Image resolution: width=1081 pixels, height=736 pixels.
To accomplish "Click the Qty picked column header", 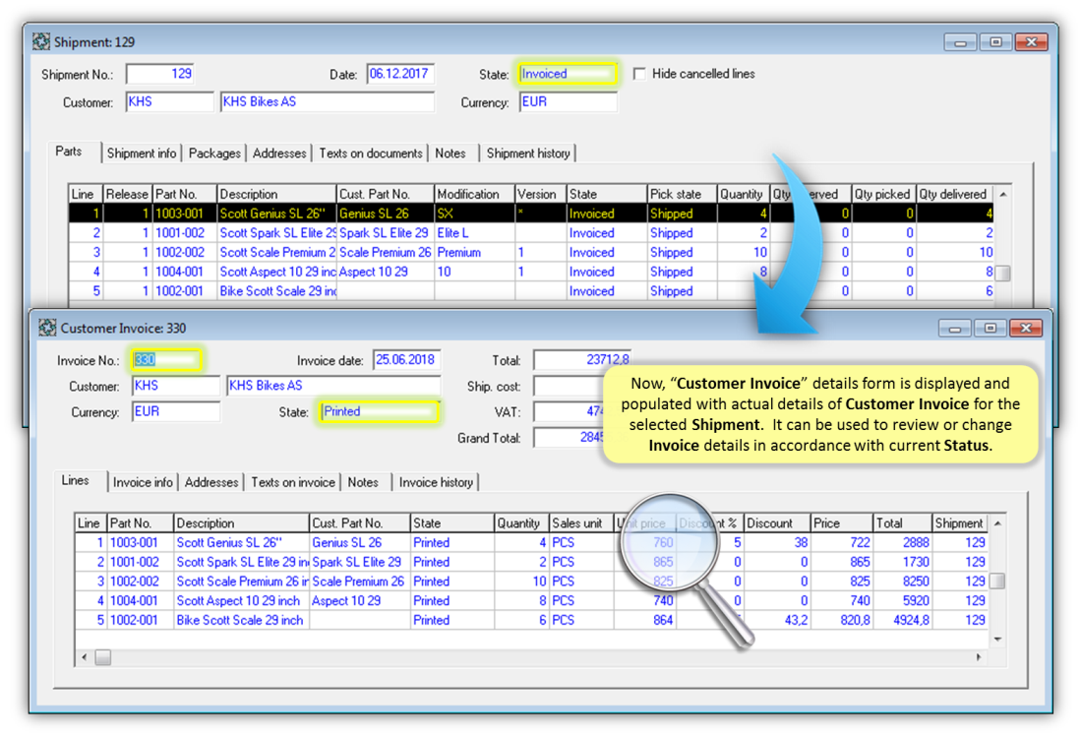I will (883, 194).
